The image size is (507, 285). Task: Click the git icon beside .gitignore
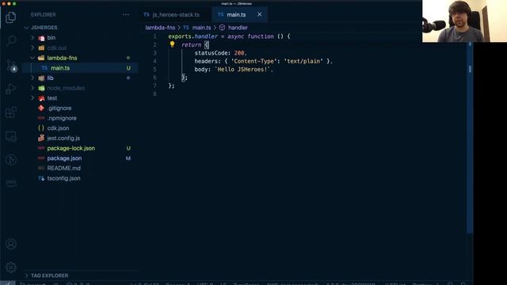tap(41, 108)
